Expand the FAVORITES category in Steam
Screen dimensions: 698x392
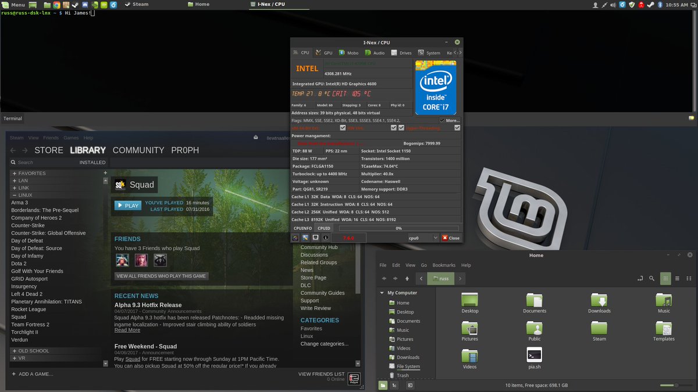tap(14, 173)
